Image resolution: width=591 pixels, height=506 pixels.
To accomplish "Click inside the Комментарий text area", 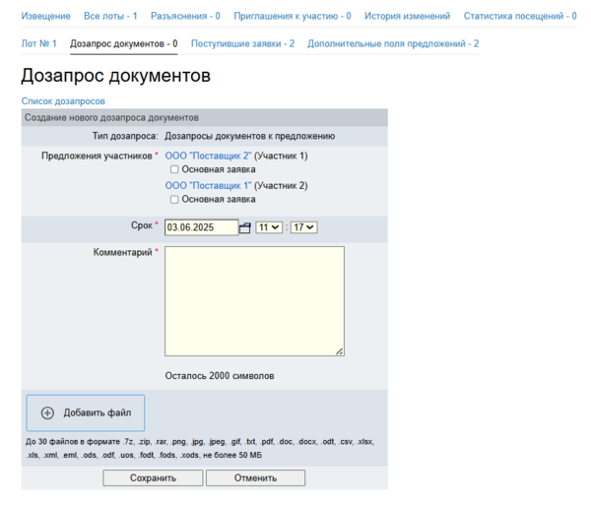I will pyautogui.click(x=254, y=301).
